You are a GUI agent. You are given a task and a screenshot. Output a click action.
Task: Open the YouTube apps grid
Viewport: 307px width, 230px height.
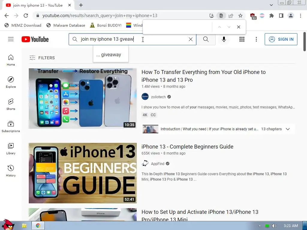point(242,39)
